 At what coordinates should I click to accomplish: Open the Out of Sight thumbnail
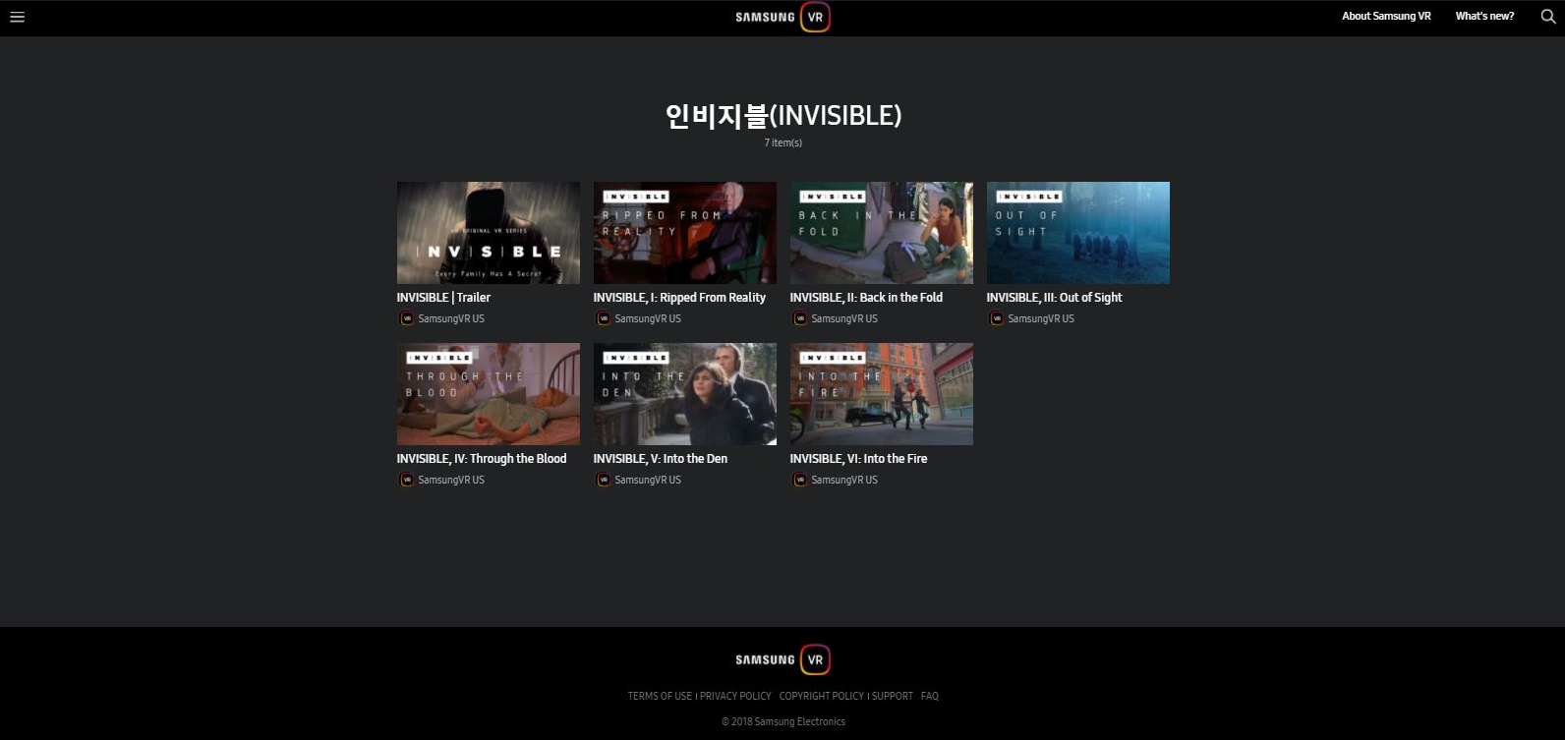coord(1078,233)
